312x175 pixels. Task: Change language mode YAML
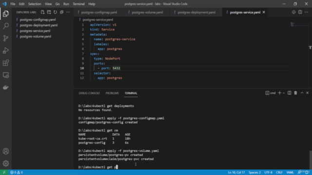coord(290,172)
